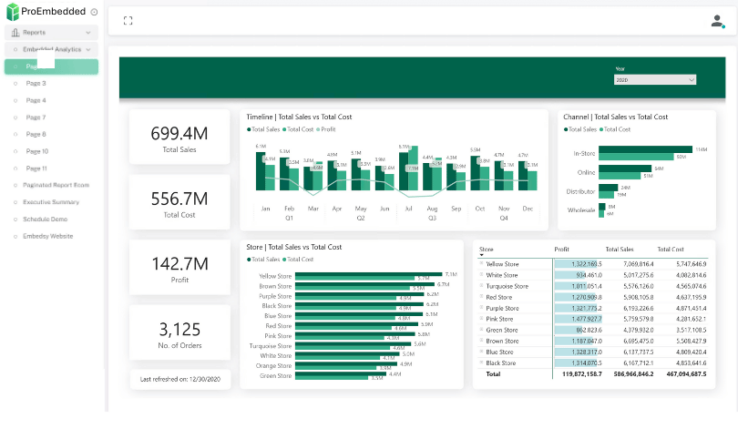Click the circular pin icon beside ProEmbedded

pos(94,12)
